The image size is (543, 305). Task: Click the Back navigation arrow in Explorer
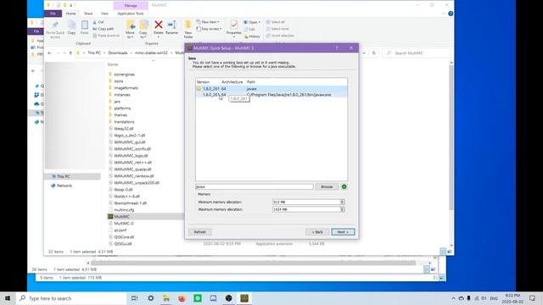click(49, 53)
